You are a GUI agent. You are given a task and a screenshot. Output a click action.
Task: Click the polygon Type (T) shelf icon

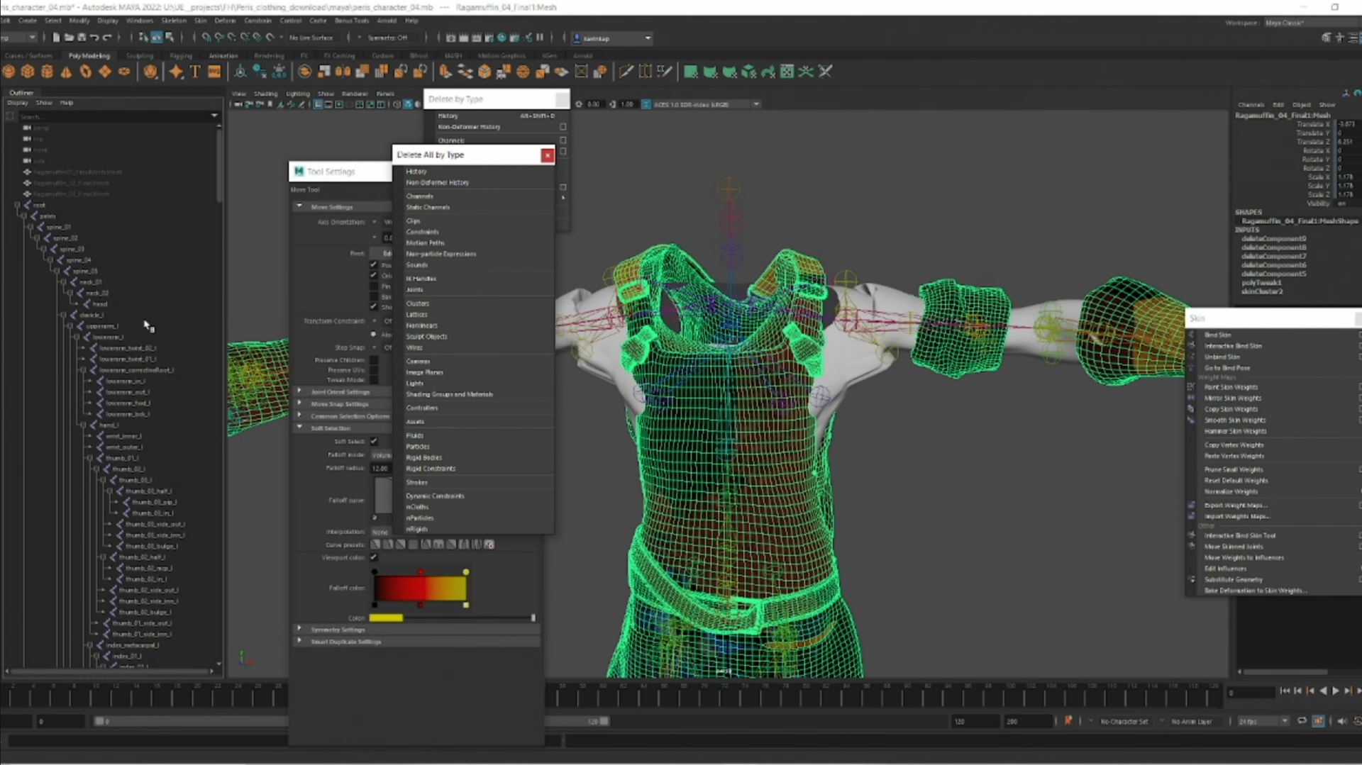click(x=195, y=72)
